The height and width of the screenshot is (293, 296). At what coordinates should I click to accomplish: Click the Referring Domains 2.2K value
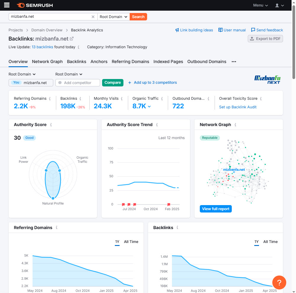[21, 106]
